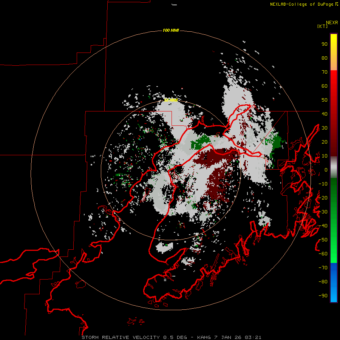
Task: Click the STORM RELATIVE VELOCITY caption text
Action: (171, 337)
